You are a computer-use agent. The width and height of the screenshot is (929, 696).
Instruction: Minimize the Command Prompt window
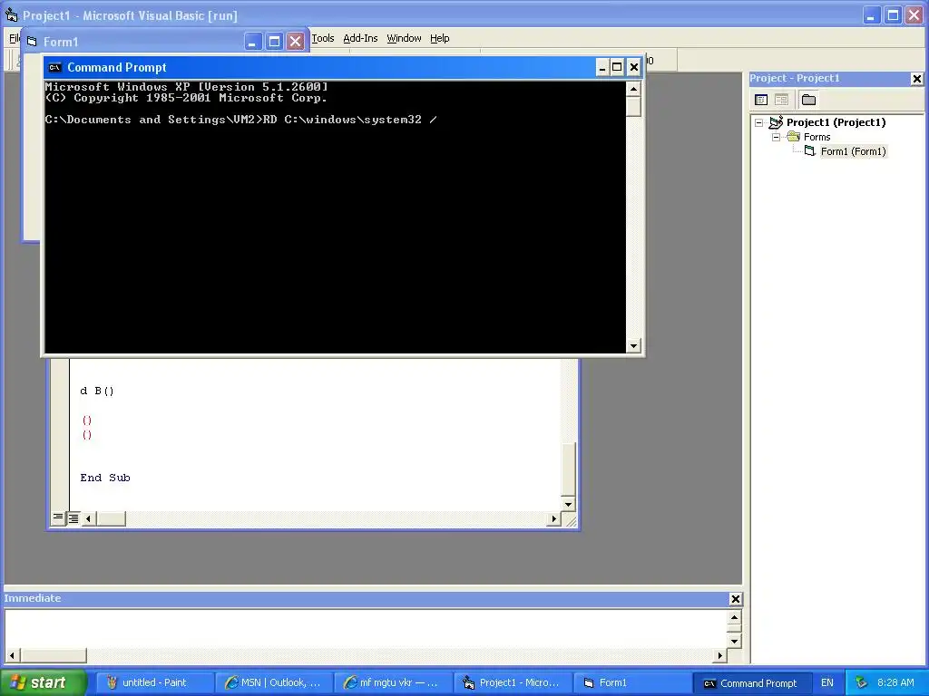(x=602, y=67)
